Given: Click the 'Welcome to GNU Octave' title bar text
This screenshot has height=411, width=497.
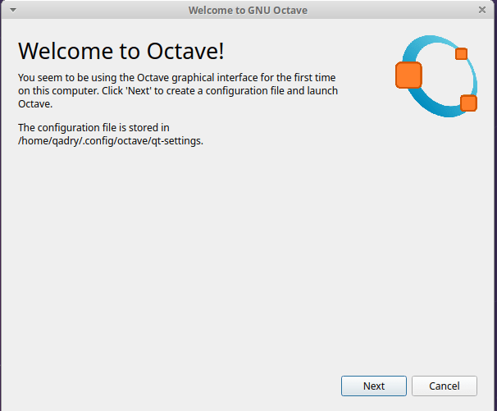Looking at the screenshot, I should tap(248, 10).
